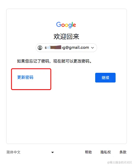
Task: Expand the account switcher chevron
Action: [x=93, y=48]
